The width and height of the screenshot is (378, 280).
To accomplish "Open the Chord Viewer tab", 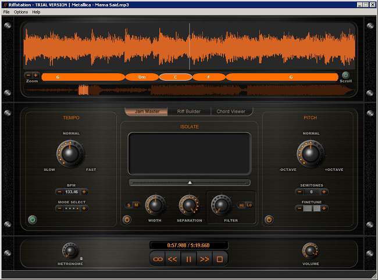I will (x=231, y=111).
